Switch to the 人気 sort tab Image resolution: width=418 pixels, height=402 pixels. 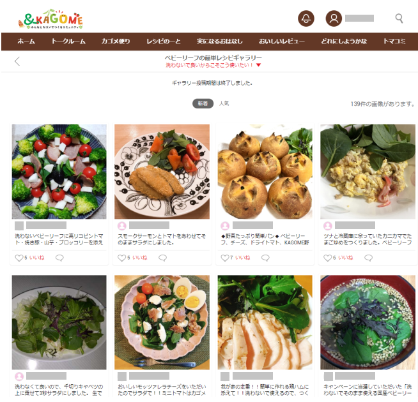[224, 103]
